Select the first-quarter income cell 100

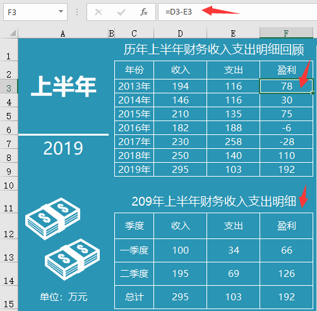(x=181, y=250)
